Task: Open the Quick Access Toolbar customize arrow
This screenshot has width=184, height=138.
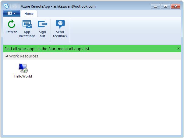Action: (x=15, y=7)
